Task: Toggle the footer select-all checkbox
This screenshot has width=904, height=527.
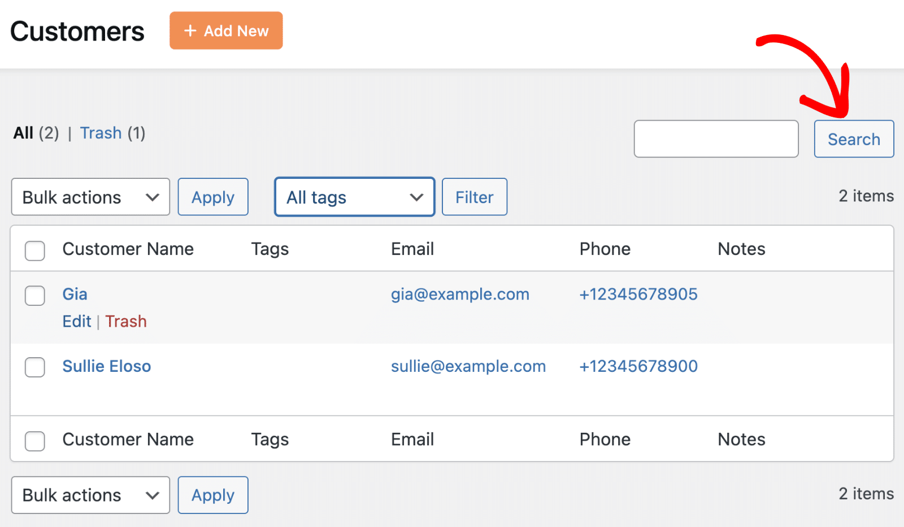Action: [35, 441]
